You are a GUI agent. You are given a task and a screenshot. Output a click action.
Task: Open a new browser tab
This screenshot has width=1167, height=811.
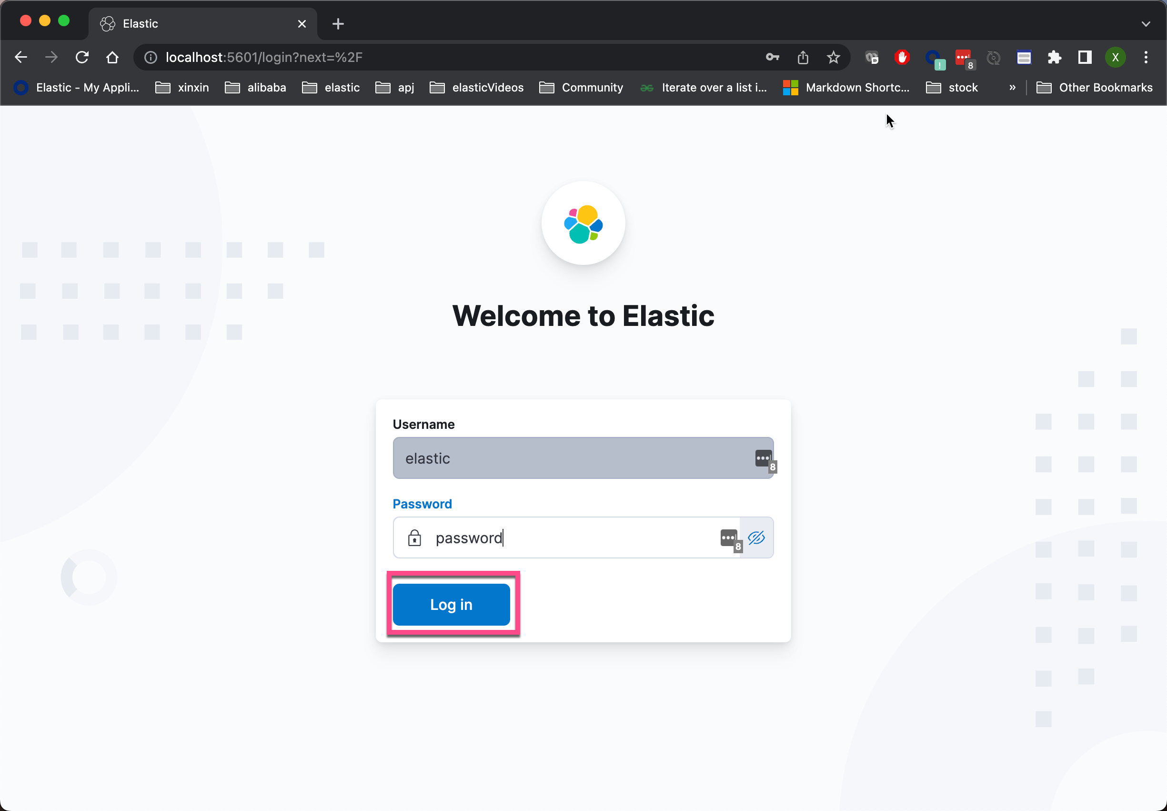click(x=338, y=24)
